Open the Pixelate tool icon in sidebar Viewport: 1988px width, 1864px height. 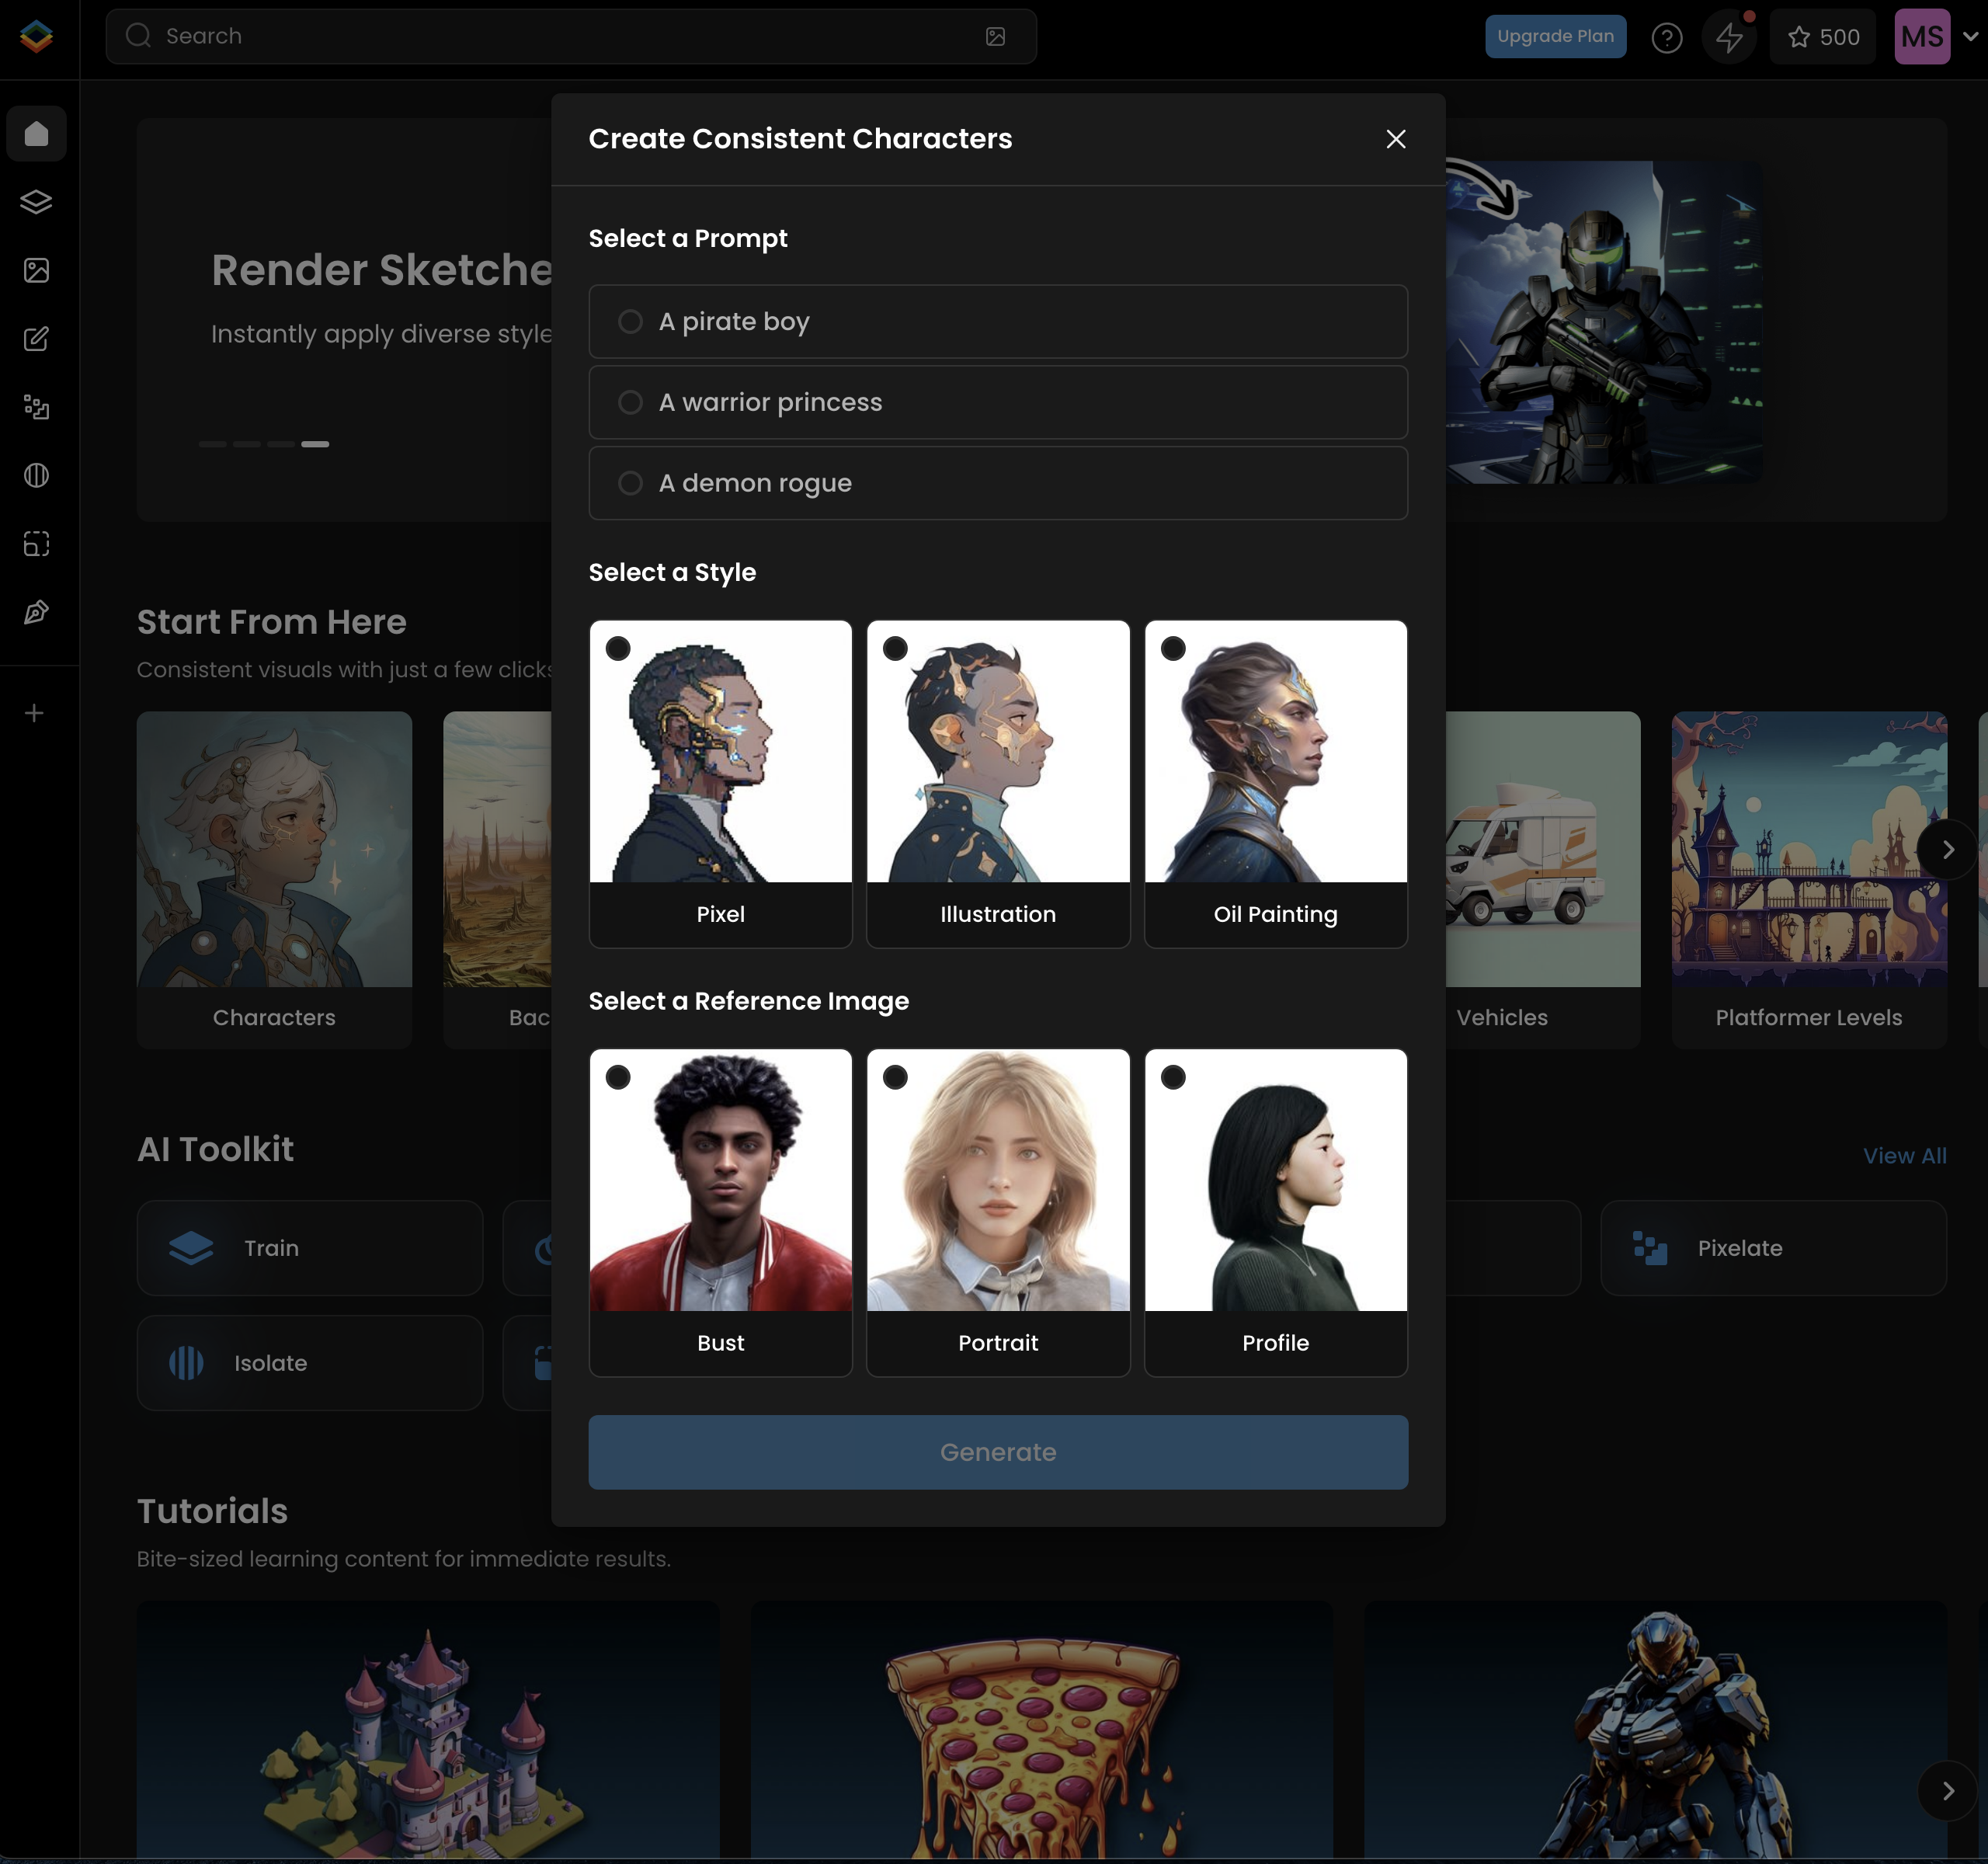point(36,407)
